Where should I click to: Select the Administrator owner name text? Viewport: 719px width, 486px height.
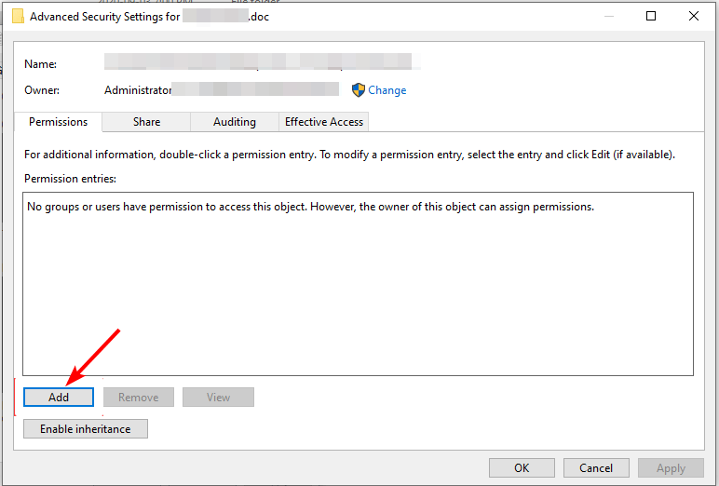pos(138,90)
